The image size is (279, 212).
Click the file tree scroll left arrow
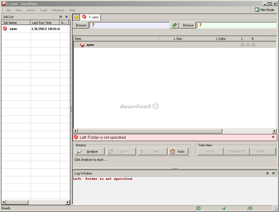coord(76,131)
